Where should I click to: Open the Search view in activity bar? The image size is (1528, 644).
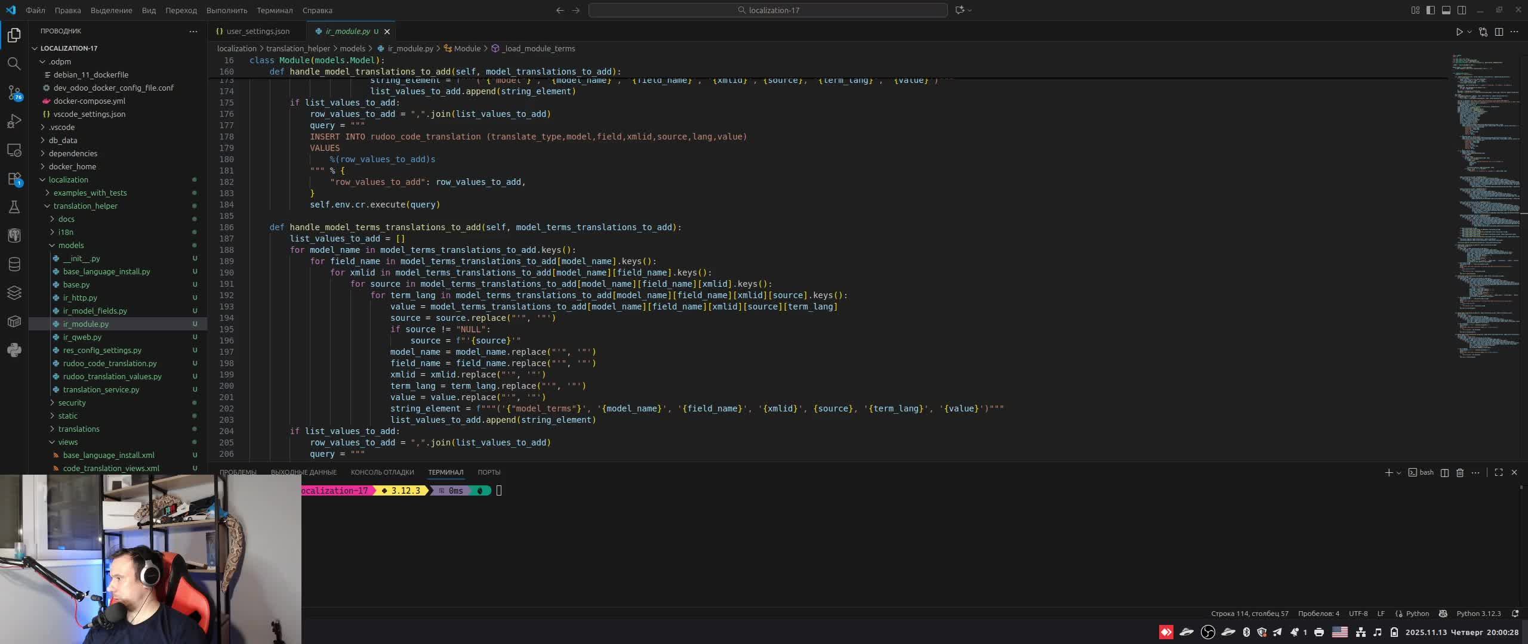(x=14, y=64)
